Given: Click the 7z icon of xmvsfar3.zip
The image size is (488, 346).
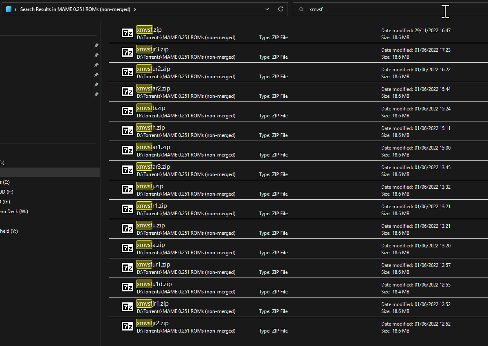Looking at the screenshot, I should [x=127, y=170].
